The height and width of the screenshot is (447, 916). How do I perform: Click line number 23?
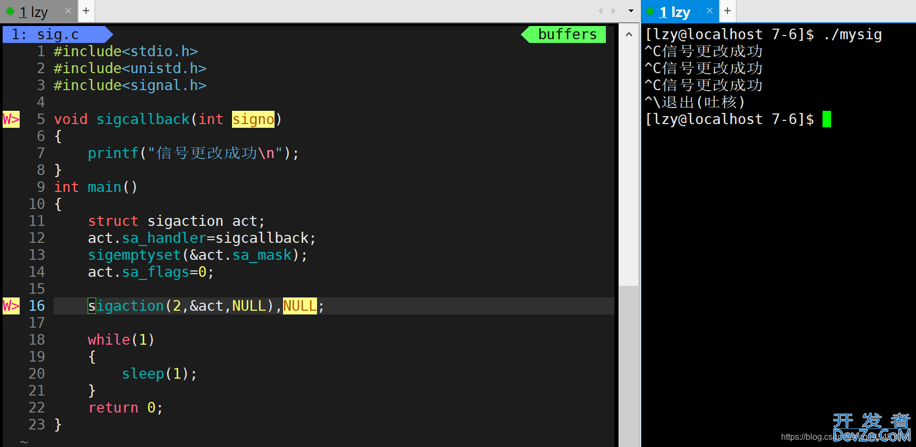coord(37,425)
